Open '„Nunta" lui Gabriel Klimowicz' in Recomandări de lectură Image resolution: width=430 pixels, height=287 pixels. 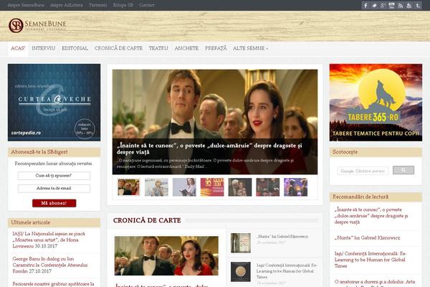tap(367, 237)
